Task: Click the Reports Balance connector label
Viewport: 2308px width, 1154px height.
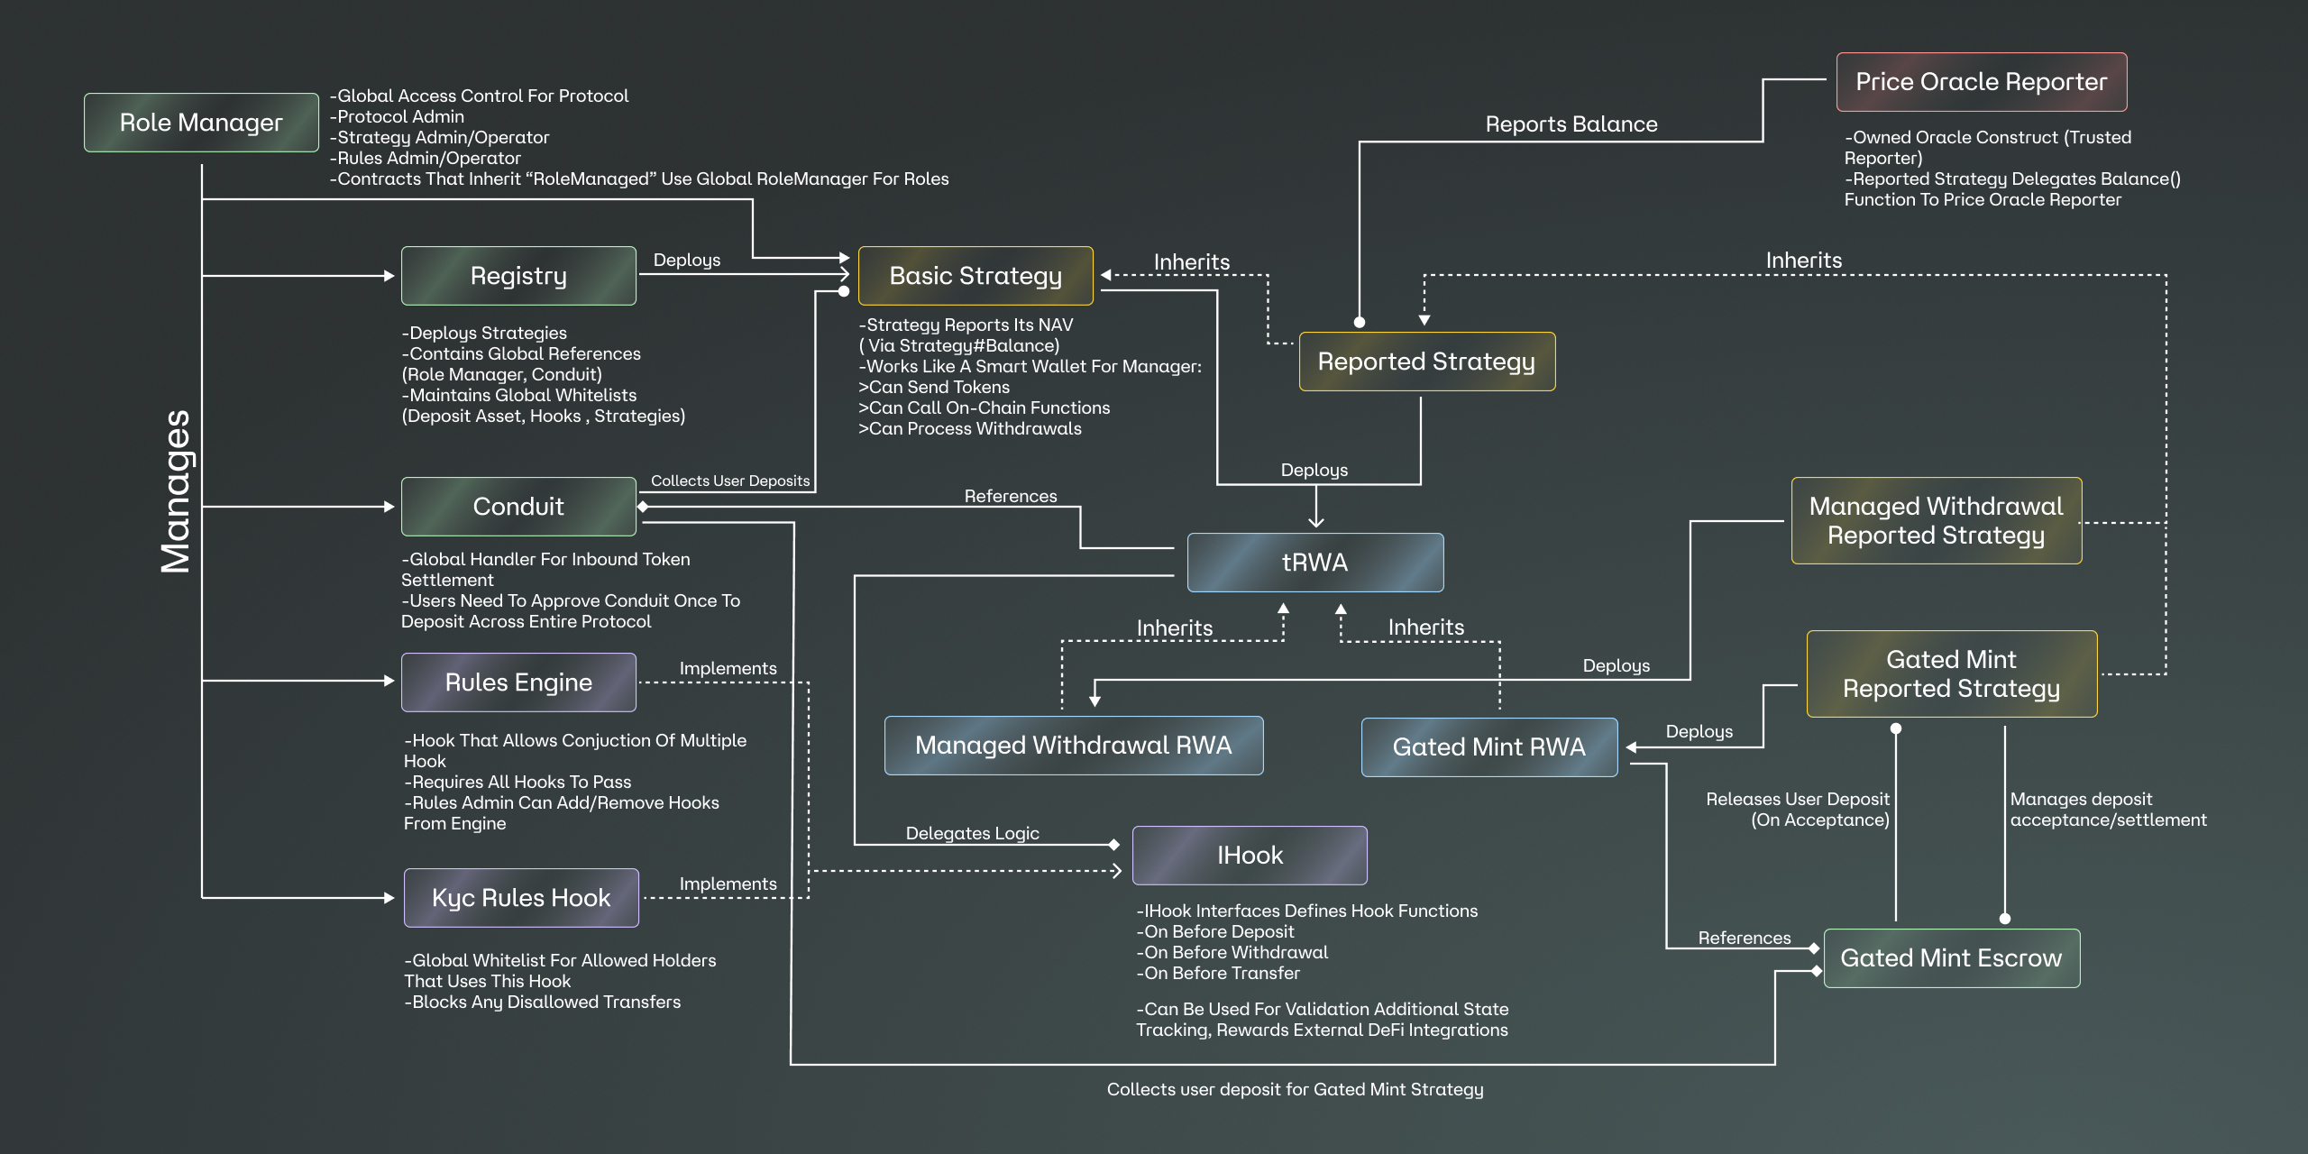Action: pyautogui.click(x=1571, y=124)
